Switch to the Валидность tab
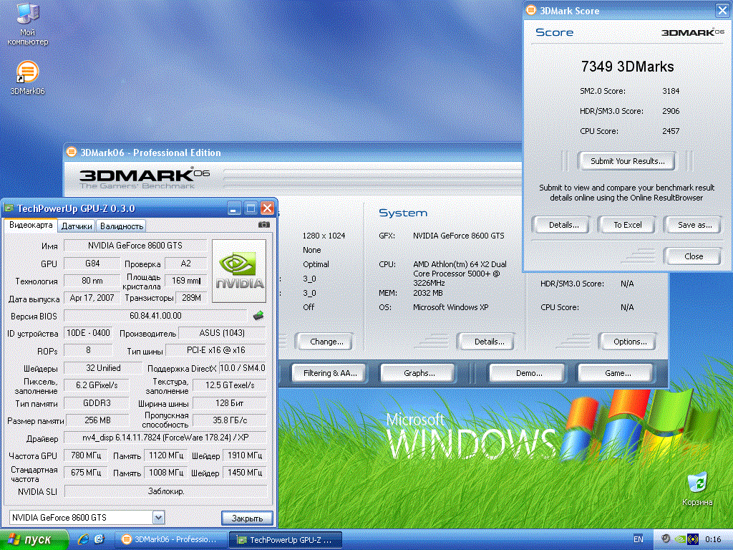The height and width of the screenshot is (550, 733). [x=122, y=226]
